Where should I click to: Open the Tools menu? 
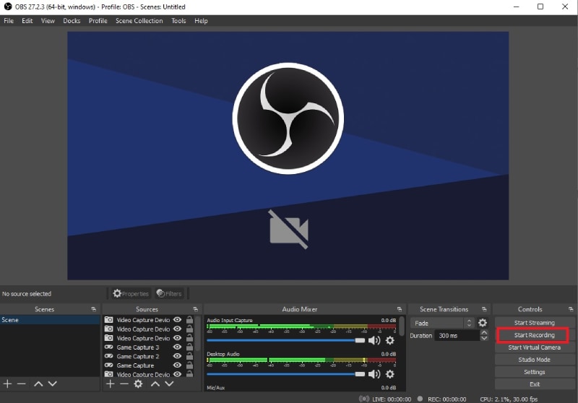178,21
